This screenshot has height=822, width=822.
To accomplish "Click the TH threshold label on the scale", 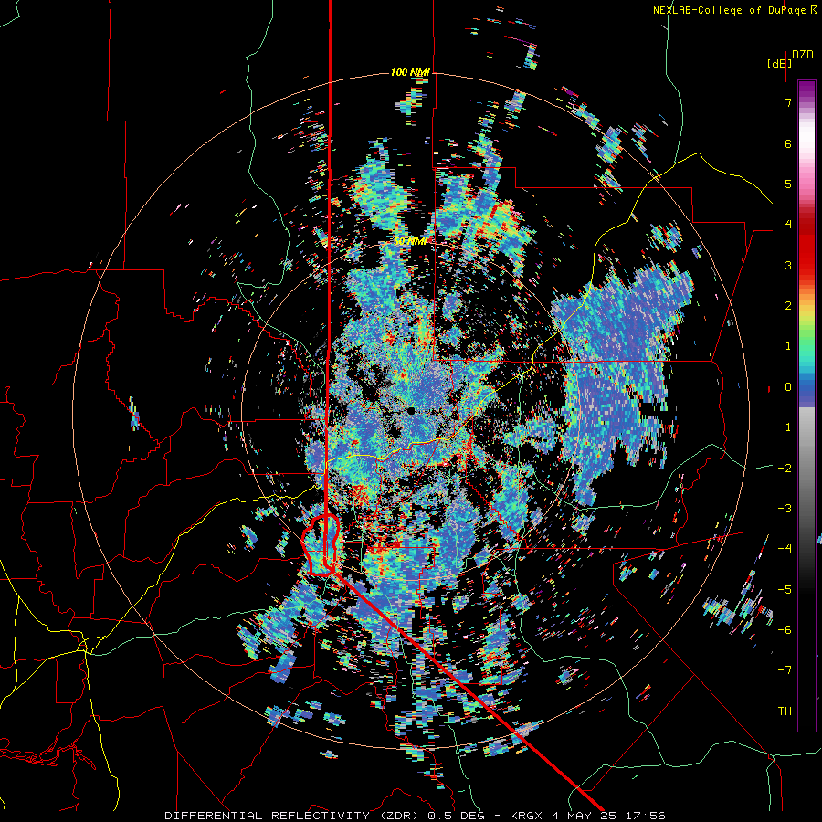I will [785, 711].
